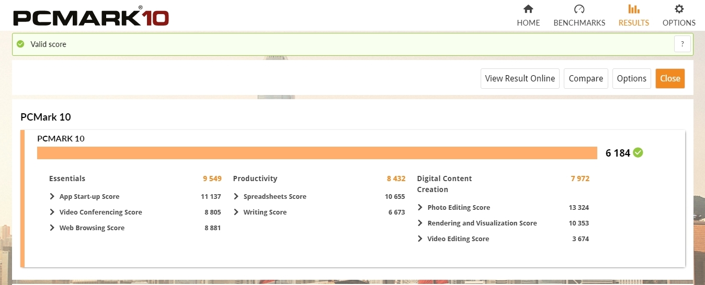Click the Options button beside Compare
Image resolution: width=705 pixels, height=285 pixels.
[x=632, y=78]
